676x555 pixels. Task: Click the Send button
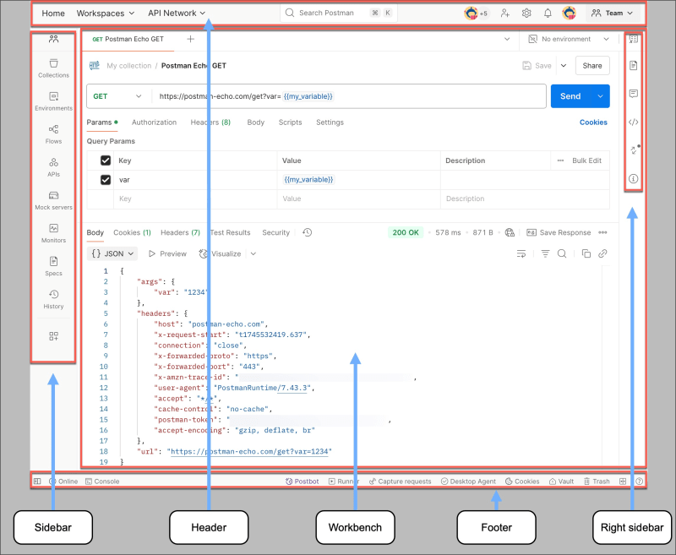[x=570, y=96]
